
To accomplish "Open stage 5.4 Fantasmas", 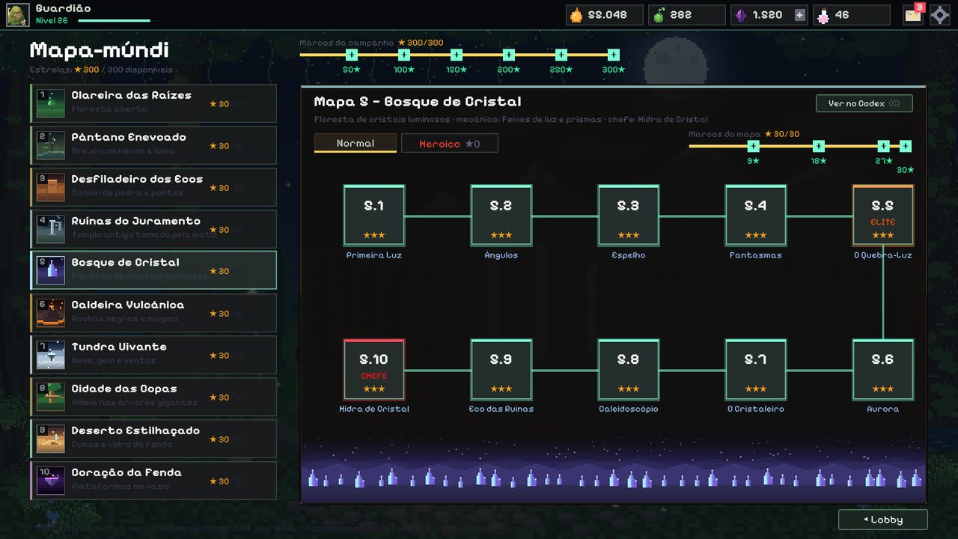I will click(756, 215).
